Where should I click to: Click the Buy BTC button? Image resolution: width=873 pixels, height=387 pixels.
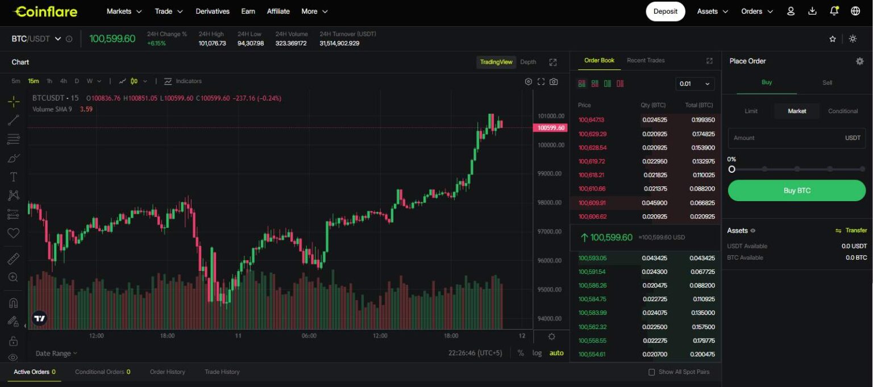point(796,190)
